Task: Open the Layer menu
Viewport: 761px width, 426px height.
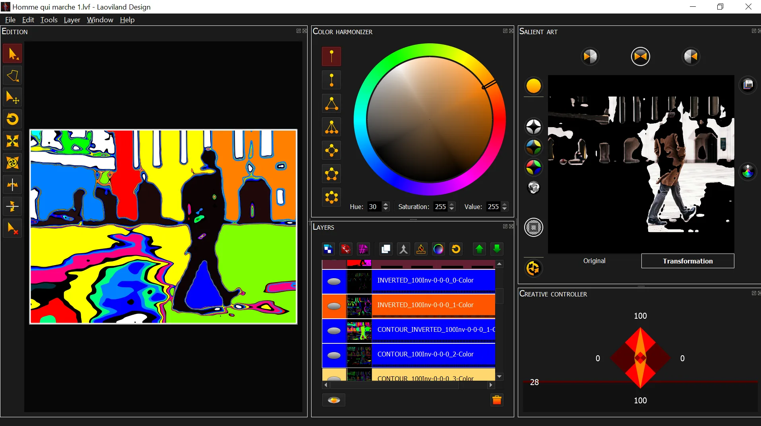Action: (72, 20)
